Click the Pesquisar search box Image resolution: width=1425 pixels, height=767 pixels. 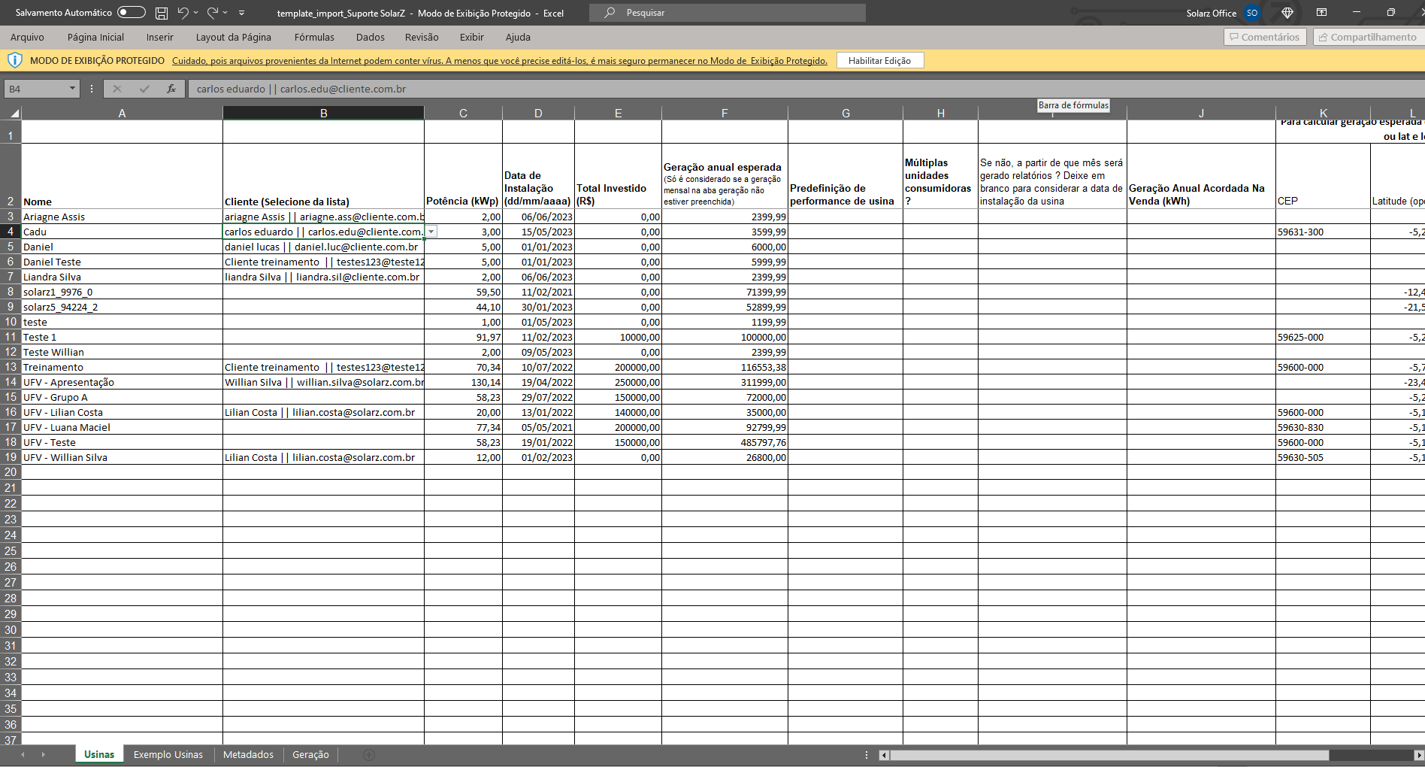point(727,13)
